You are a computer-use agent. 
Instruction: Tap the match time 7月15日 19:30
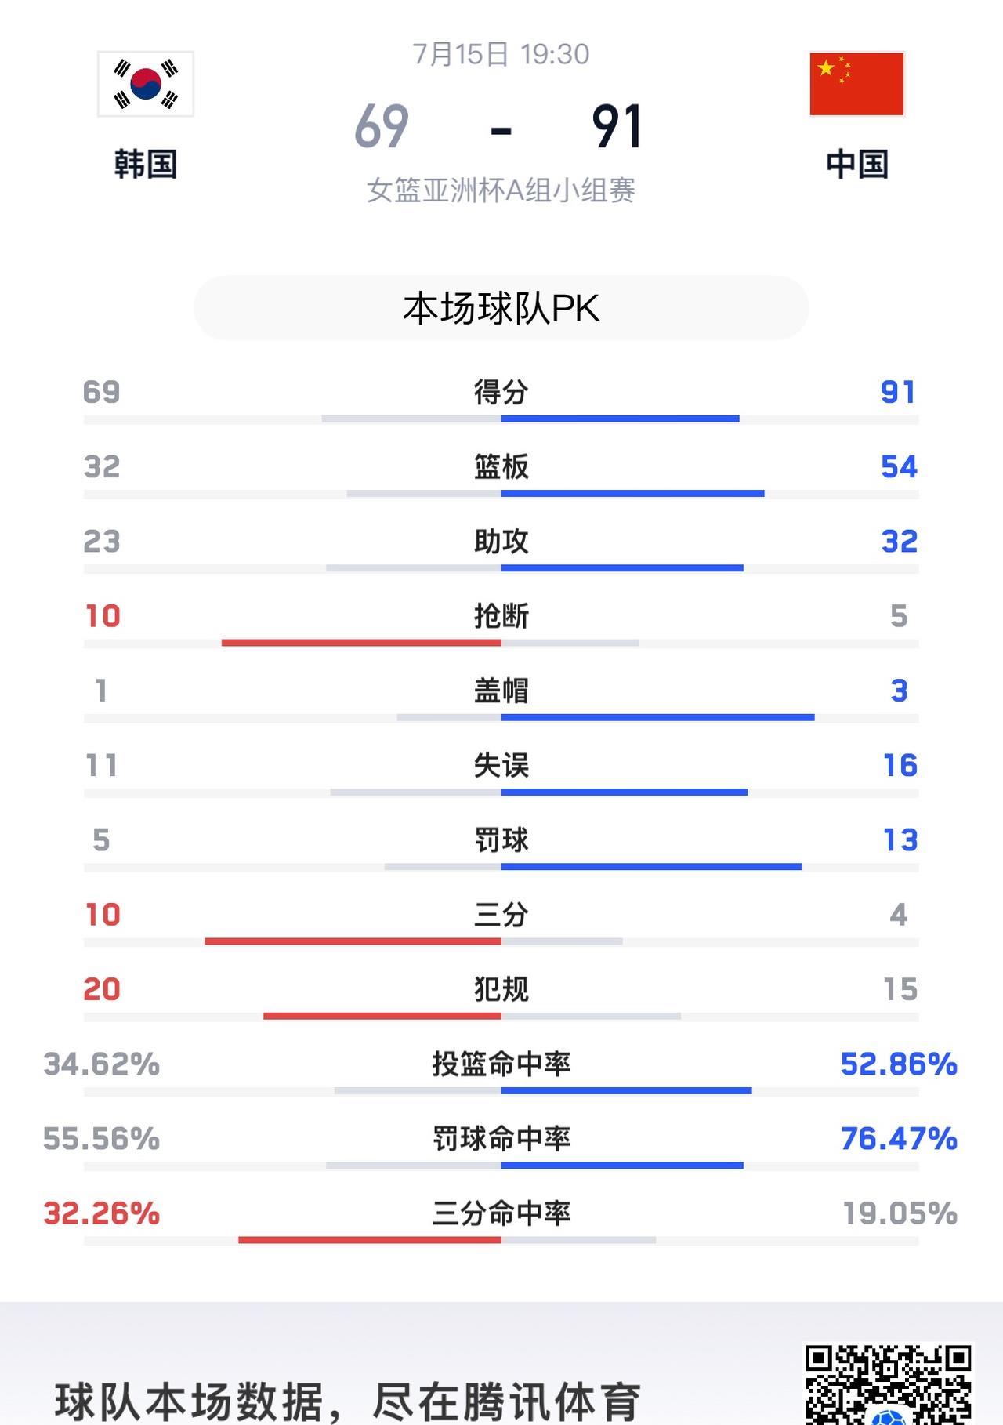501,54
